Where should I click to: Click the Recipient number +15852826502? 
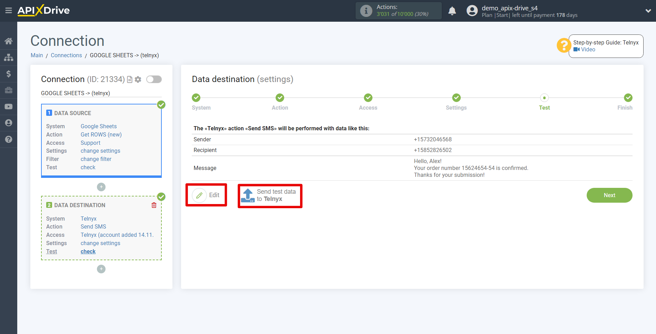pyautogui.click(x=433, y=150)
